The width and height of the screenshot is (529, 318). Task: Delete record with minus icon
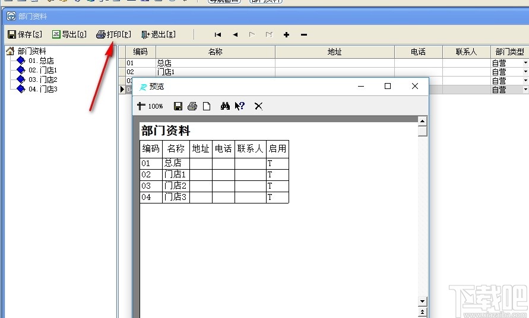coord(303,34)
